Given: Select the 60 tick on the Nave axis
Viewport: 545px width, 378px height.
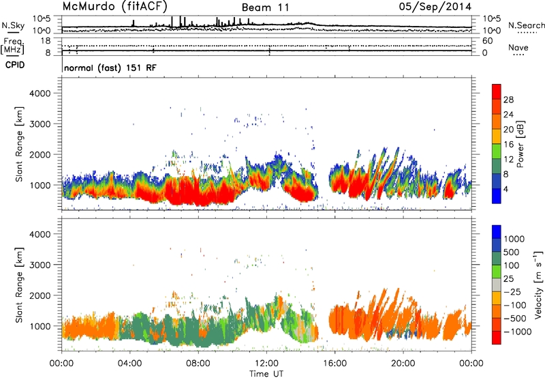Looking at the screenshot, I should click(487, 41).
